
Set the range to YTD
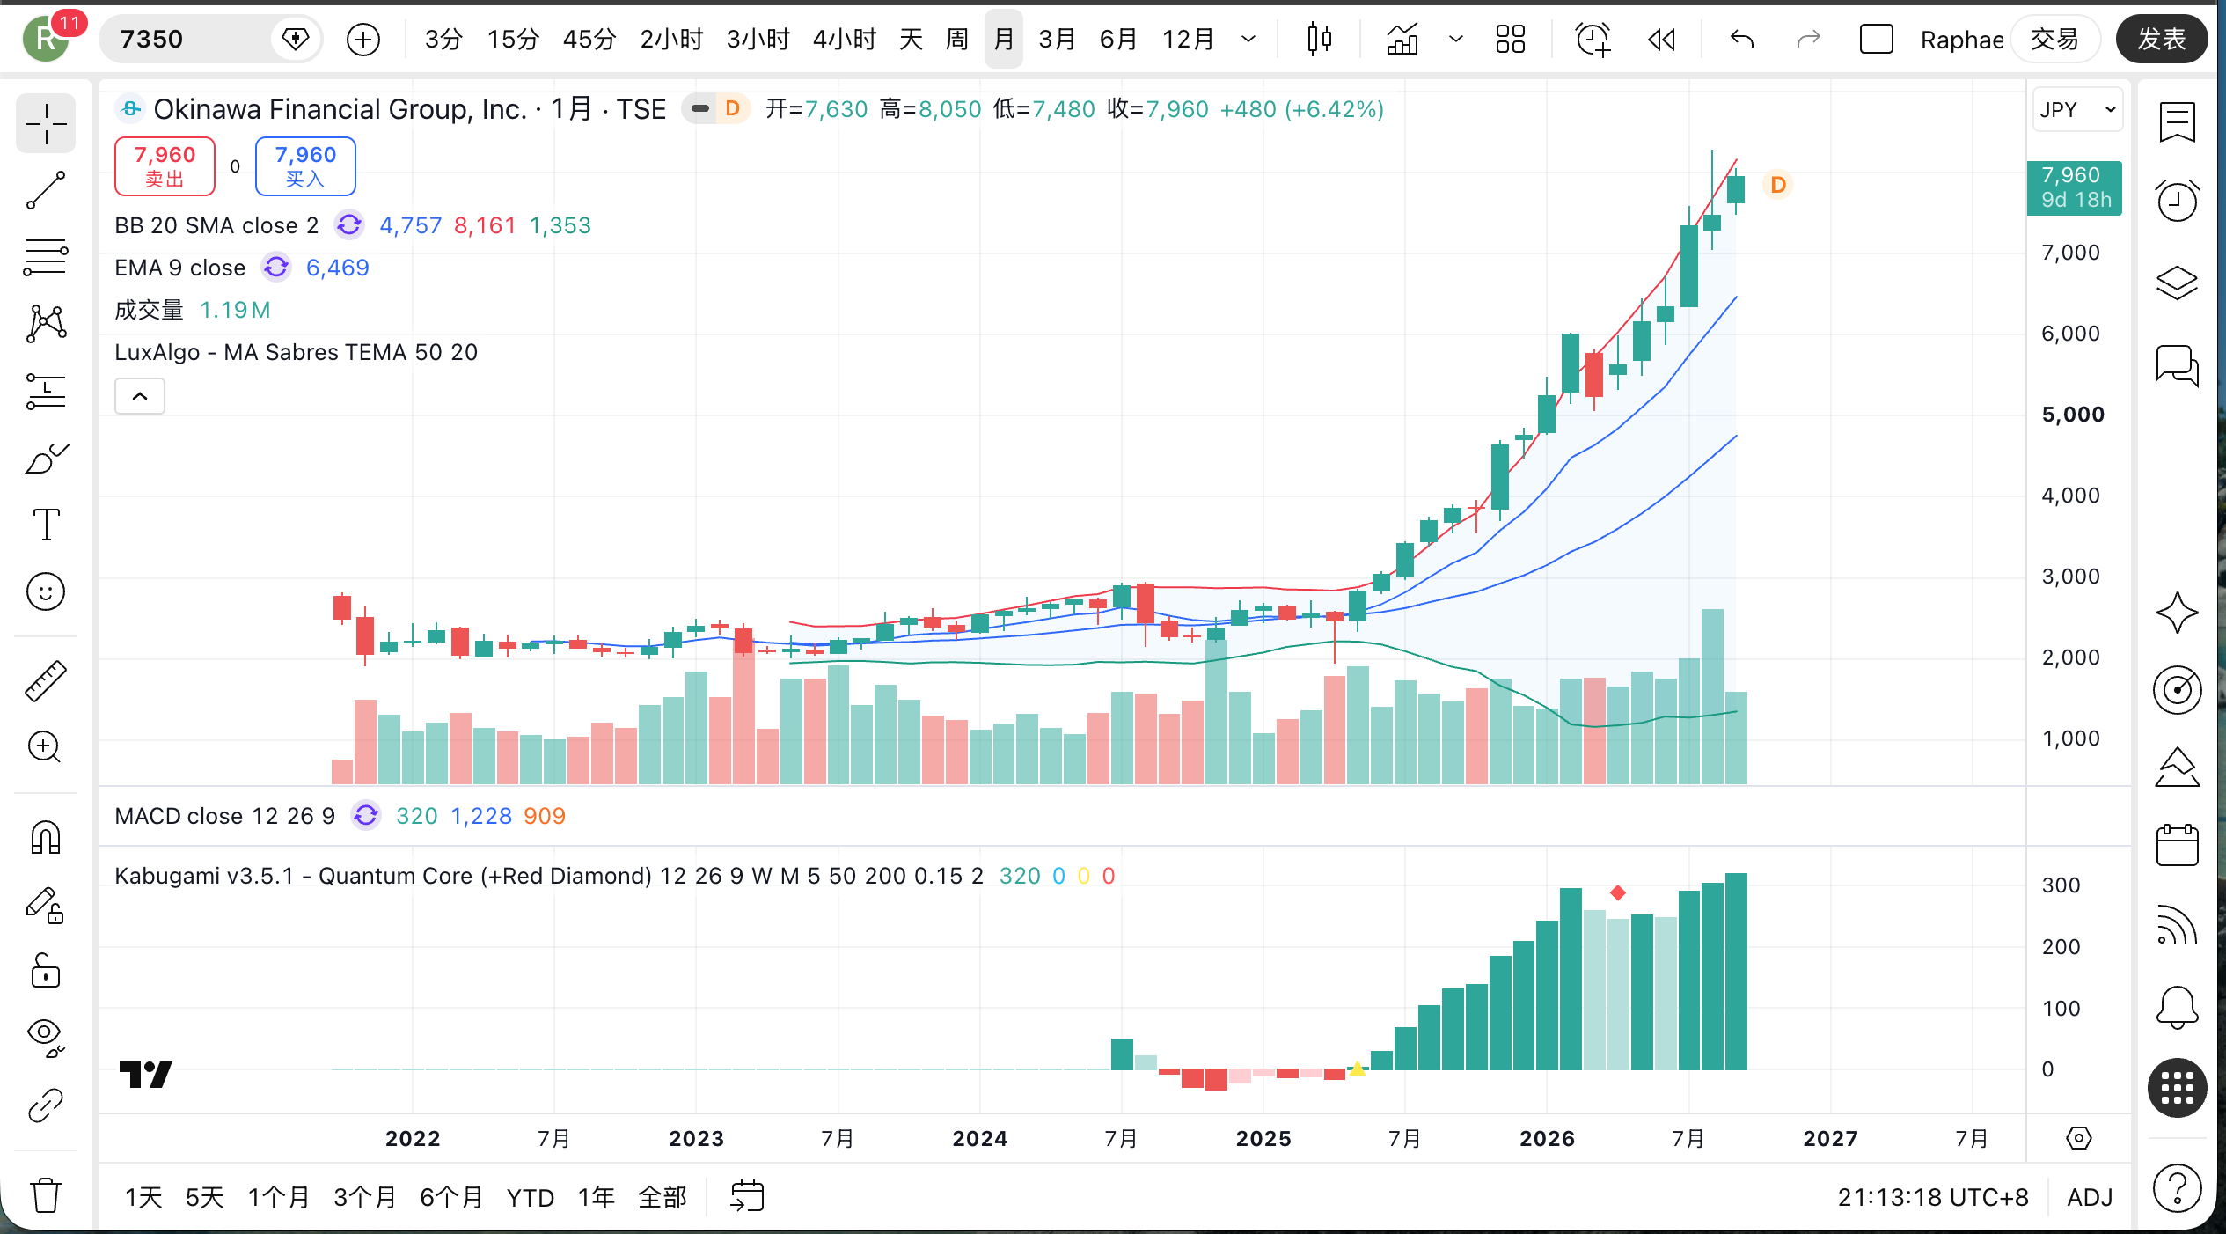(530, 1197)
